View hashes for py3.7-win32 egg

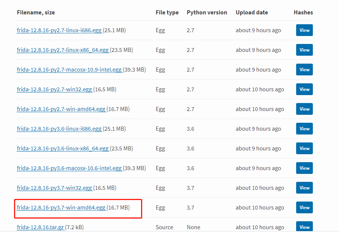(x=304, y=188)
